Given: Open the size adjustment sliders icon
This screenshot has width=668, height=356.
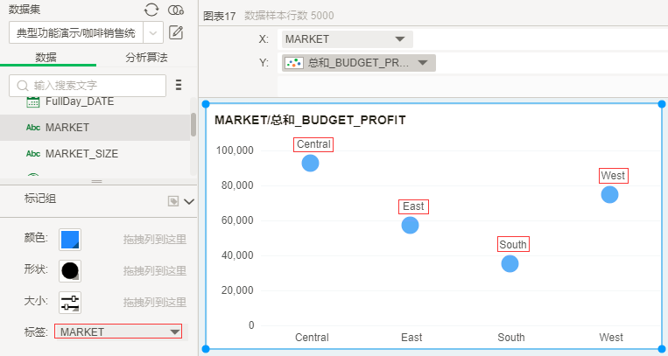Looking at the screenshot, I should click(70, 302).
